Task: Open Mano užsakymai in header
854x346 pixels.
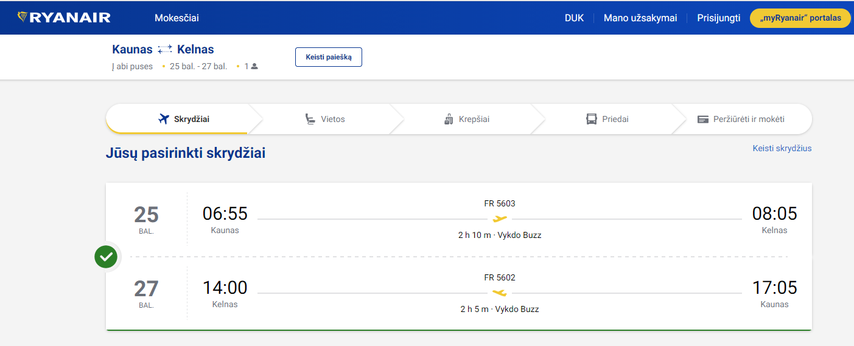Action: pos(640,18)
